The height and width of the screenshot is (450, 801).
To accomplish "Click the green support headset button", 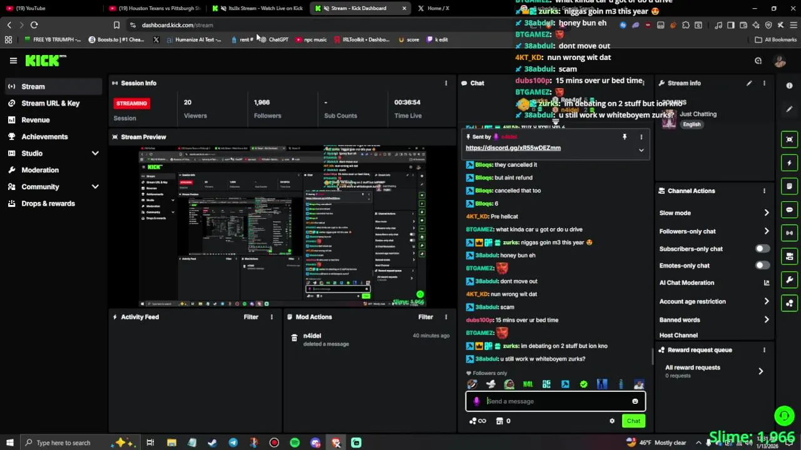I will pos(784,415).
